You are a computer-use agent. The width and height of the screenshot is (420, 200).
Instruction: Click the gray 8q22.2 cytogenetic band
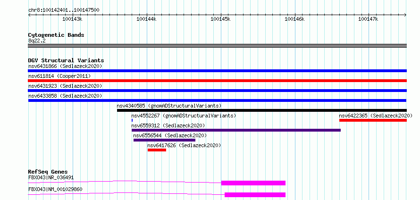pos(217,46)
